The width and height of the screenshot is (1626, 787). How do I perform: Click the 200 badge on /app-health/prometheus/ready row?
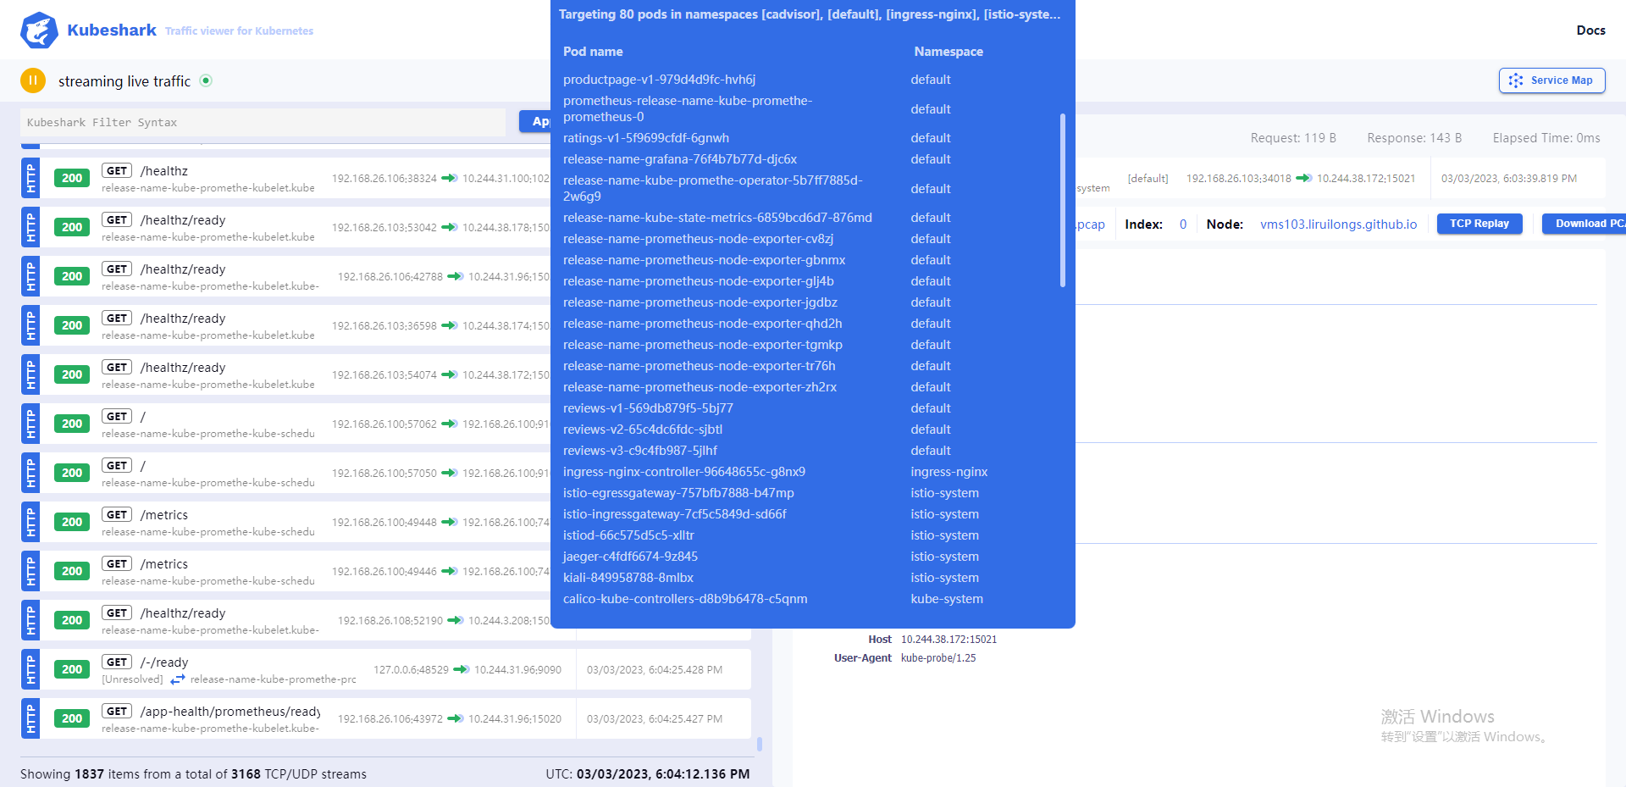coord(72,718)
